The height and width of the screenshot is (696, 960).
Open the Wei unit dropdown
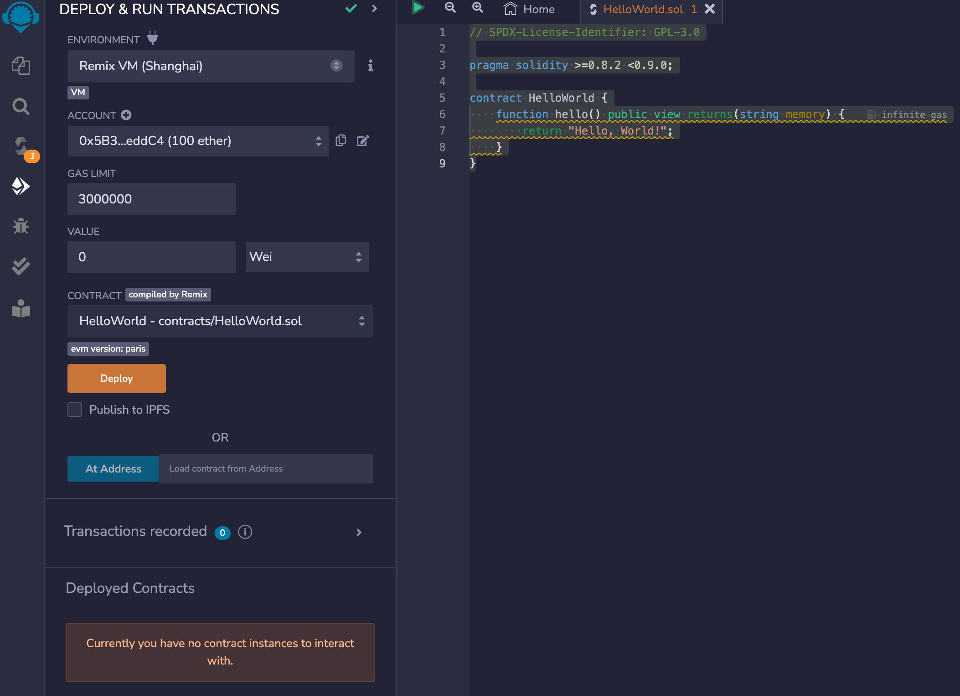(307, 257)
